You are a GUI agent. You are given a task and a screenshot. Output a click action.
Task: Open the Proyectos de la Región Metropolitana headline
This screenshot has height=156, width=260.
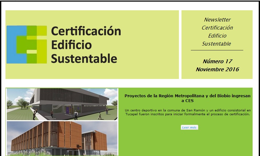point(187,98)
